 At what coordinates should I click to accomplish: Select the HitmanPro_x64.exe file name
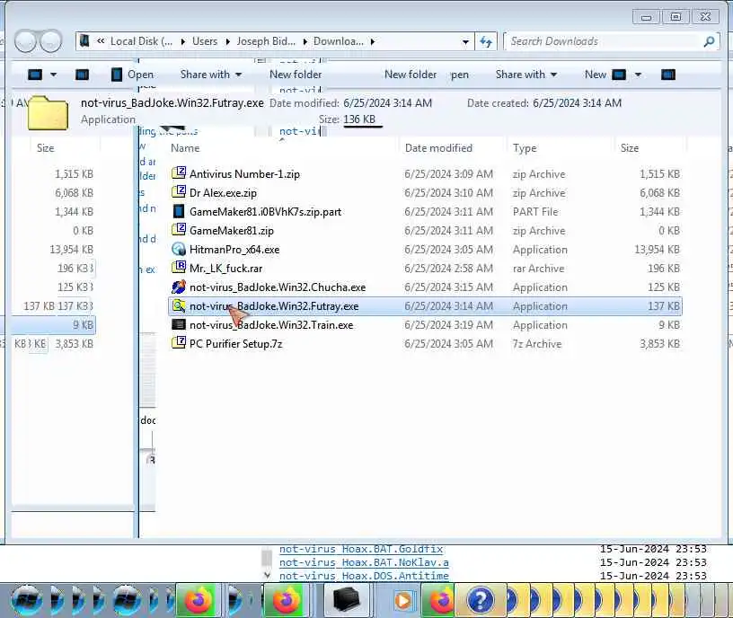click(x=234, y=250)
